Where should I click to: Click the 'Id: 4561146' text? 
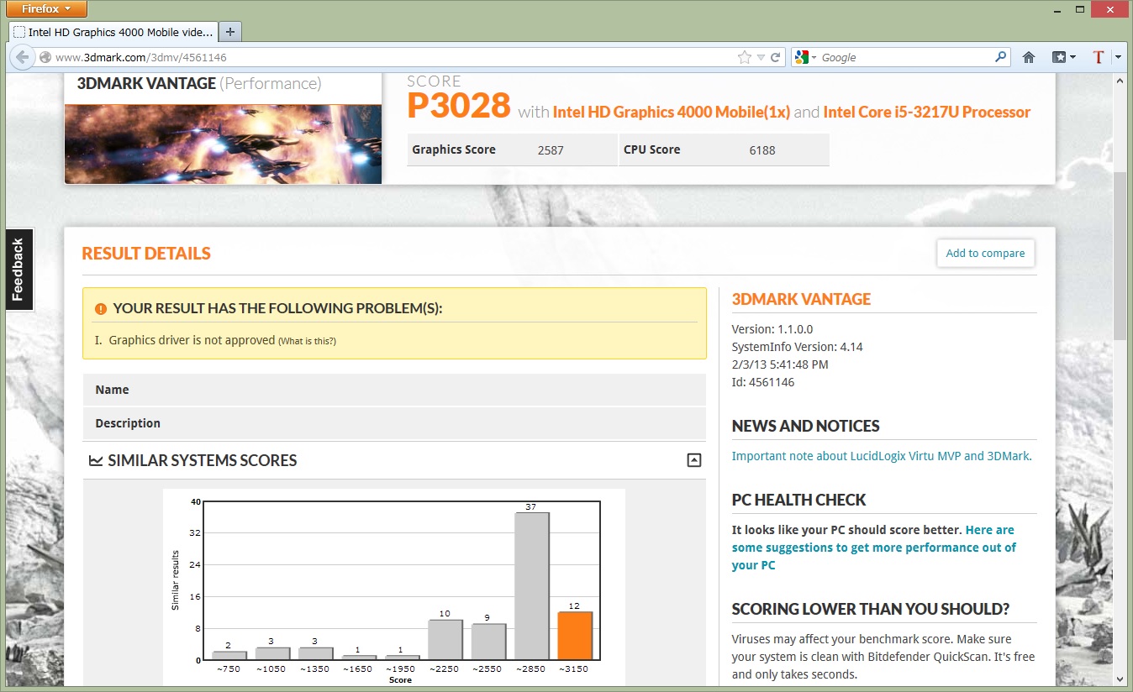click(763, 382)
